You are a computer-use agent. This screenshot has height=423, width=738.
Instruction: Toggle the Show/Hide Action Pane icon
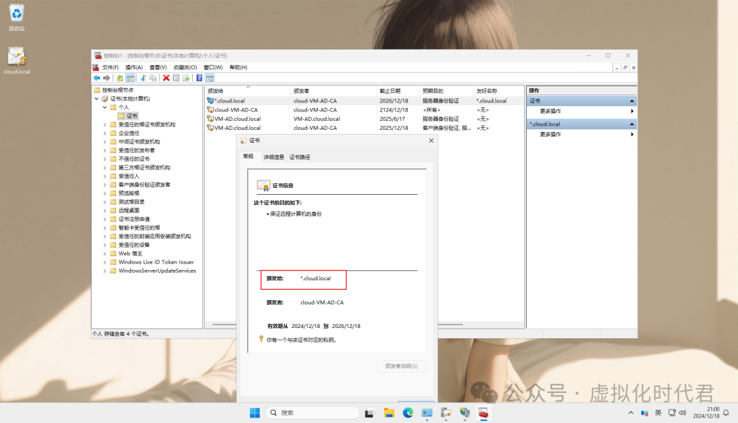click(x=210, y=78)
